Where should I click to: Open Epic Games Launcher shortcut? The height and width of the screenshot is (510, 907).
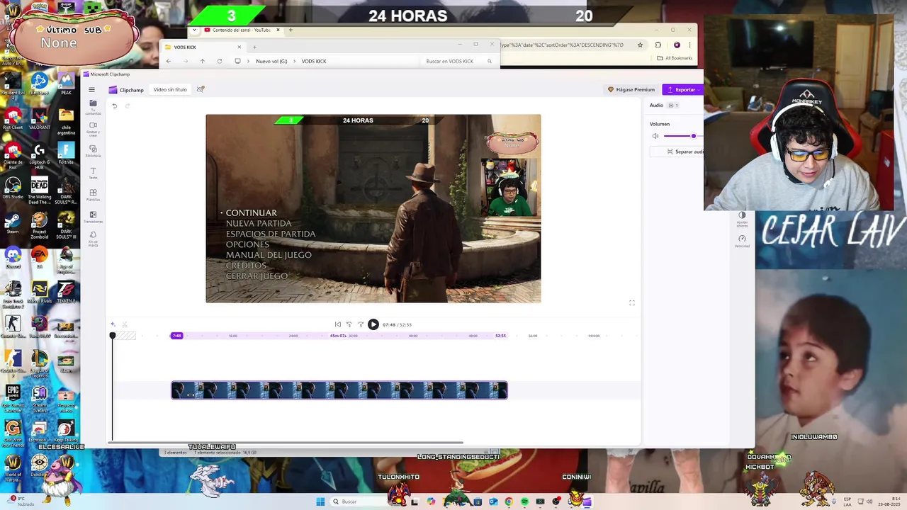coord(13,397)
